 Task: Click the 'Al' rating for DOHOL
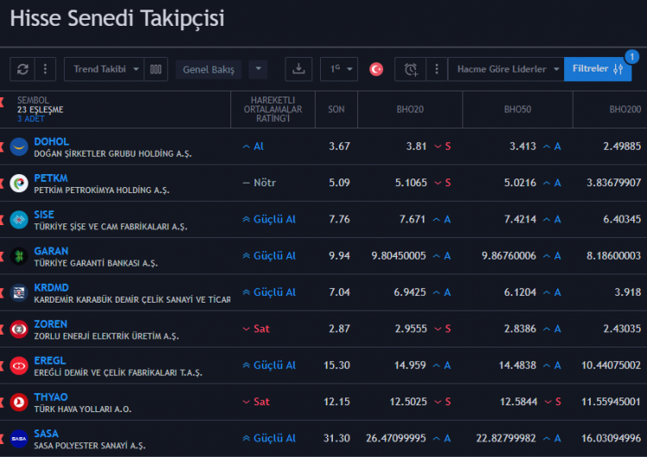[x=254, y=147]
